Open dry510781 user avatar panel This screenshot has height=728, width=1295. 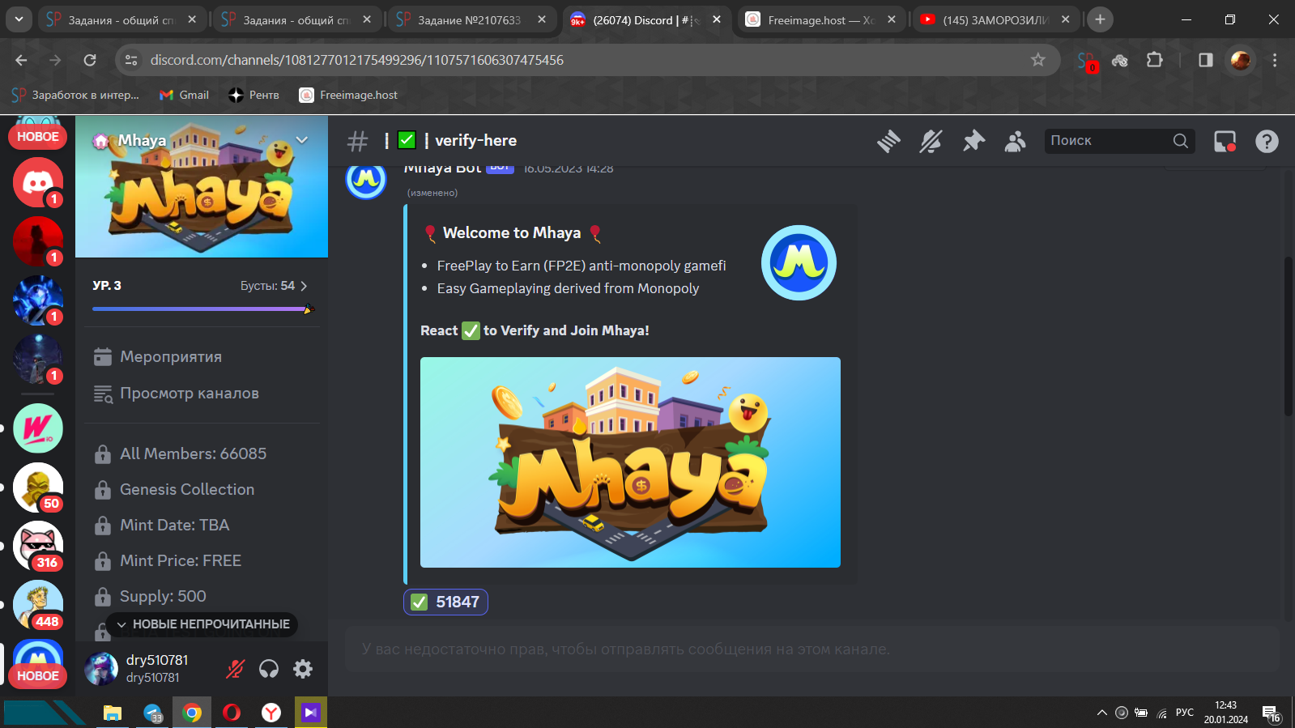tap(101, 669)
